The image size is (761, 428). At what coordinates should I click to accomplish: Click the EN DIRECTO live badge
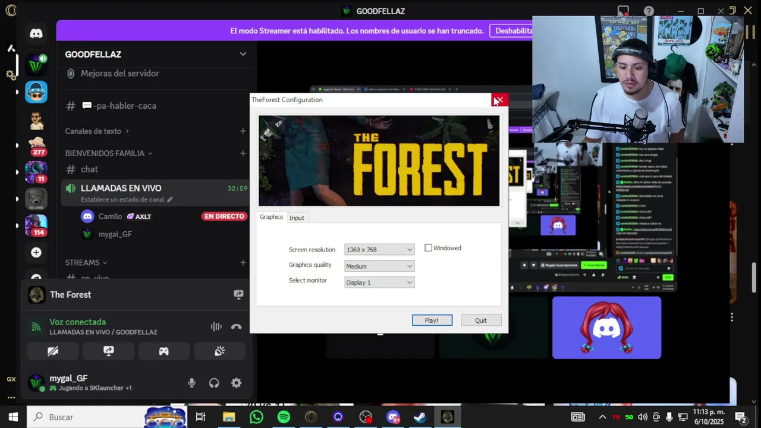(x=224, y=216)
